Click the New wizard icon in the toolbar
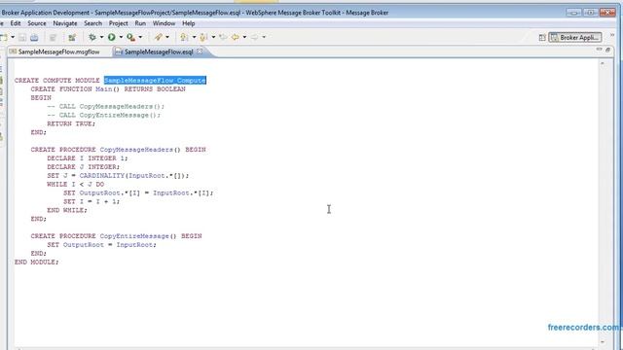The width and height of the screenshot is (623, 350). [x=4, y=37]
